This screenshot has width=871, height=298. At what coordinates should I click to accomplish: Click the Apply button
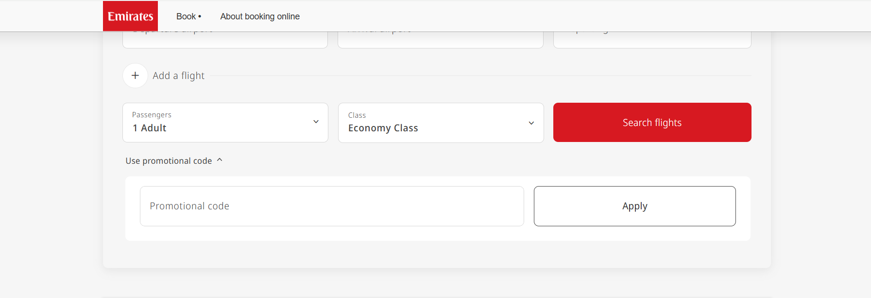(634, 206)
